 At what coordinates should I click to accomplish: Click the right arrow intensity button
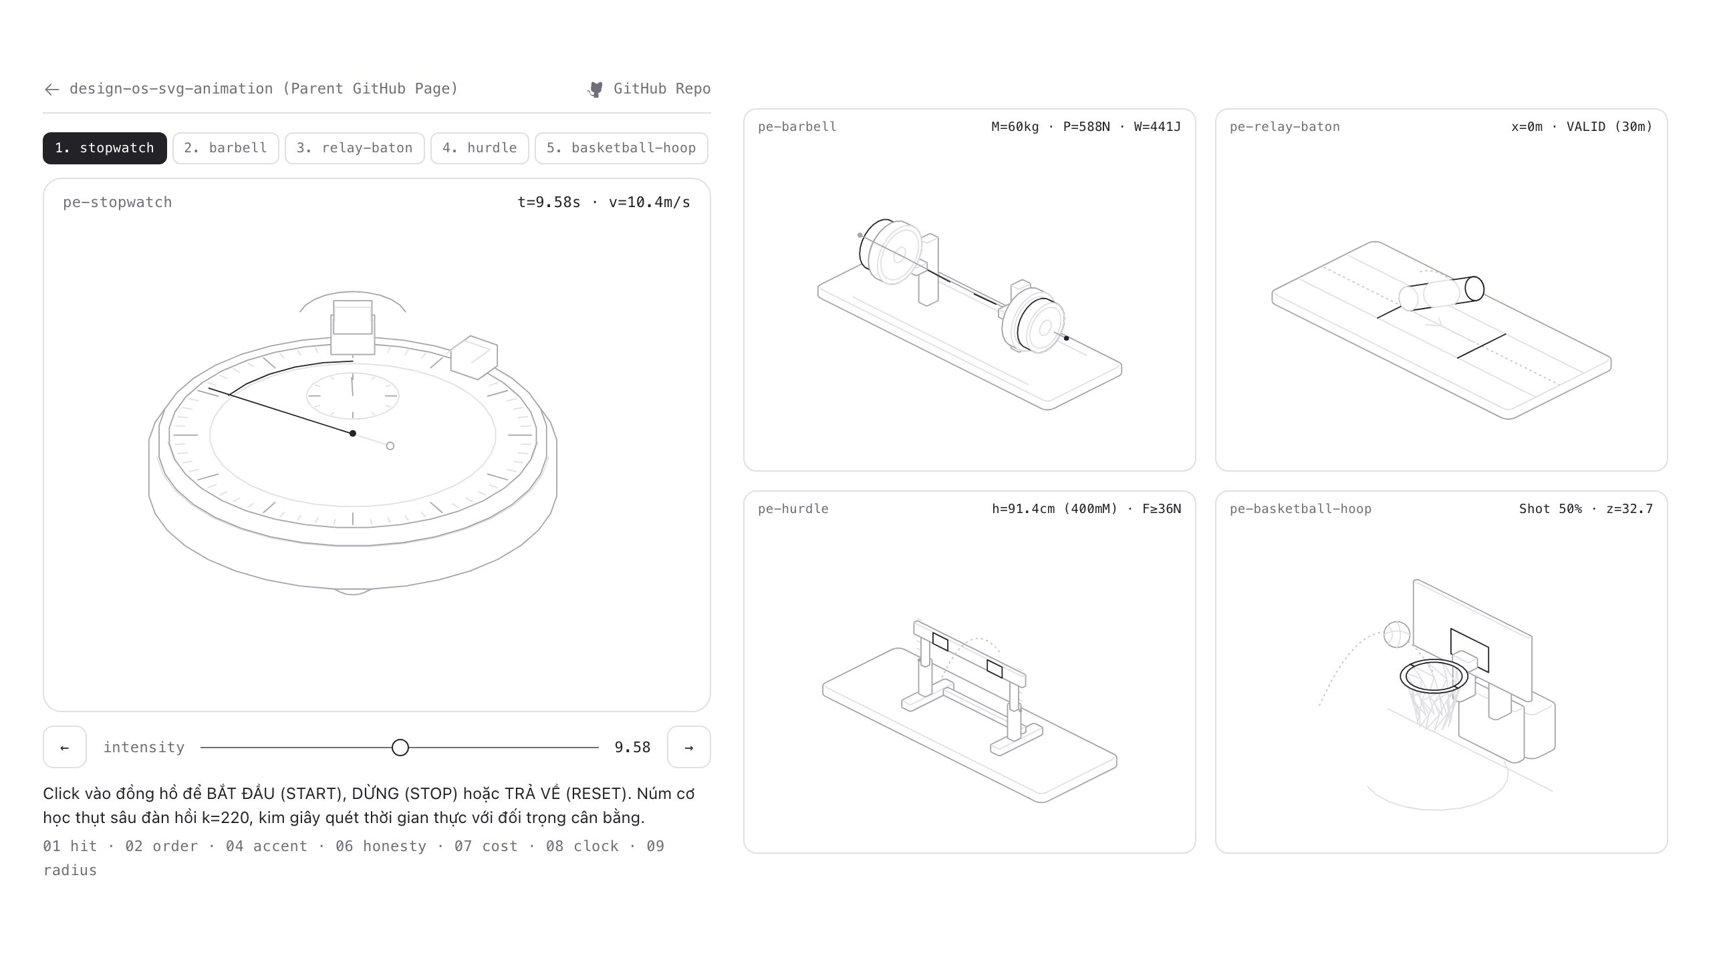point(689,747)
